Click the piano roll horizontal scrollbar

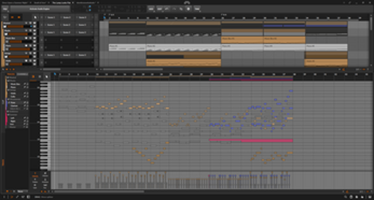click(100, 191)
